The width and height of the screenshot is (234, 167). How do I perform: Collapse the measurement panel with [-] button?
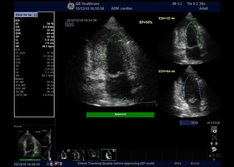[35, 15]
